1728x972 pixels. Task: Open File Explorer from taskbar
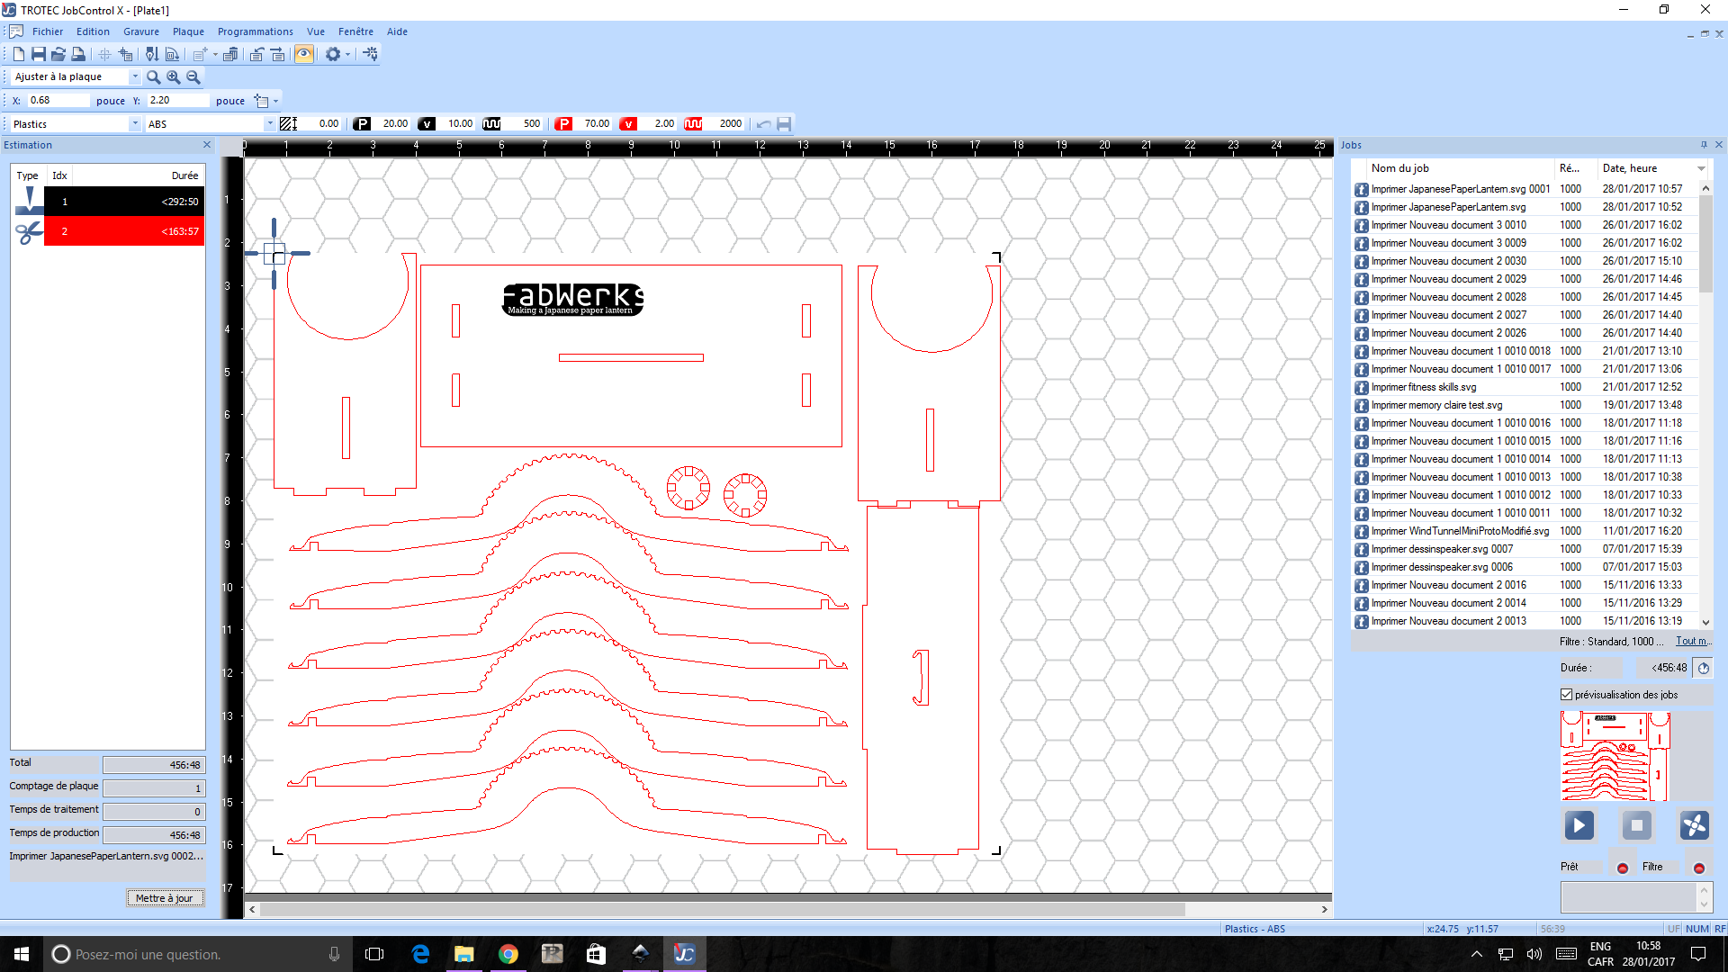point(463,954)
